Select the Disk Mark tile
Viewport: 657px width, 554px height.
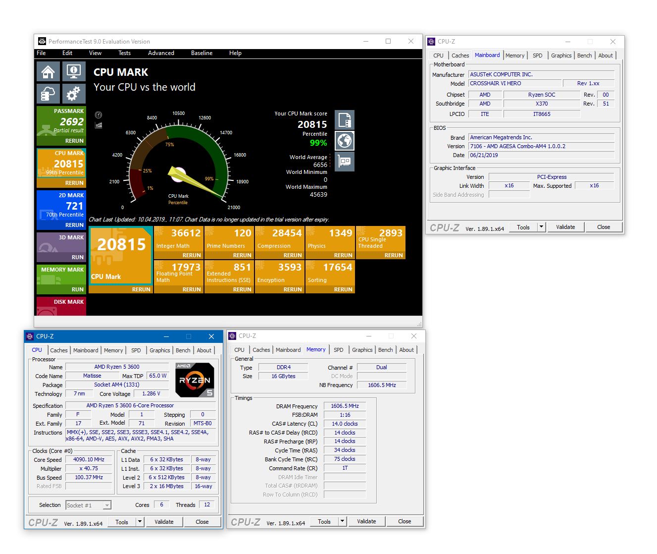pyautogui.click(x=61, y=306)
